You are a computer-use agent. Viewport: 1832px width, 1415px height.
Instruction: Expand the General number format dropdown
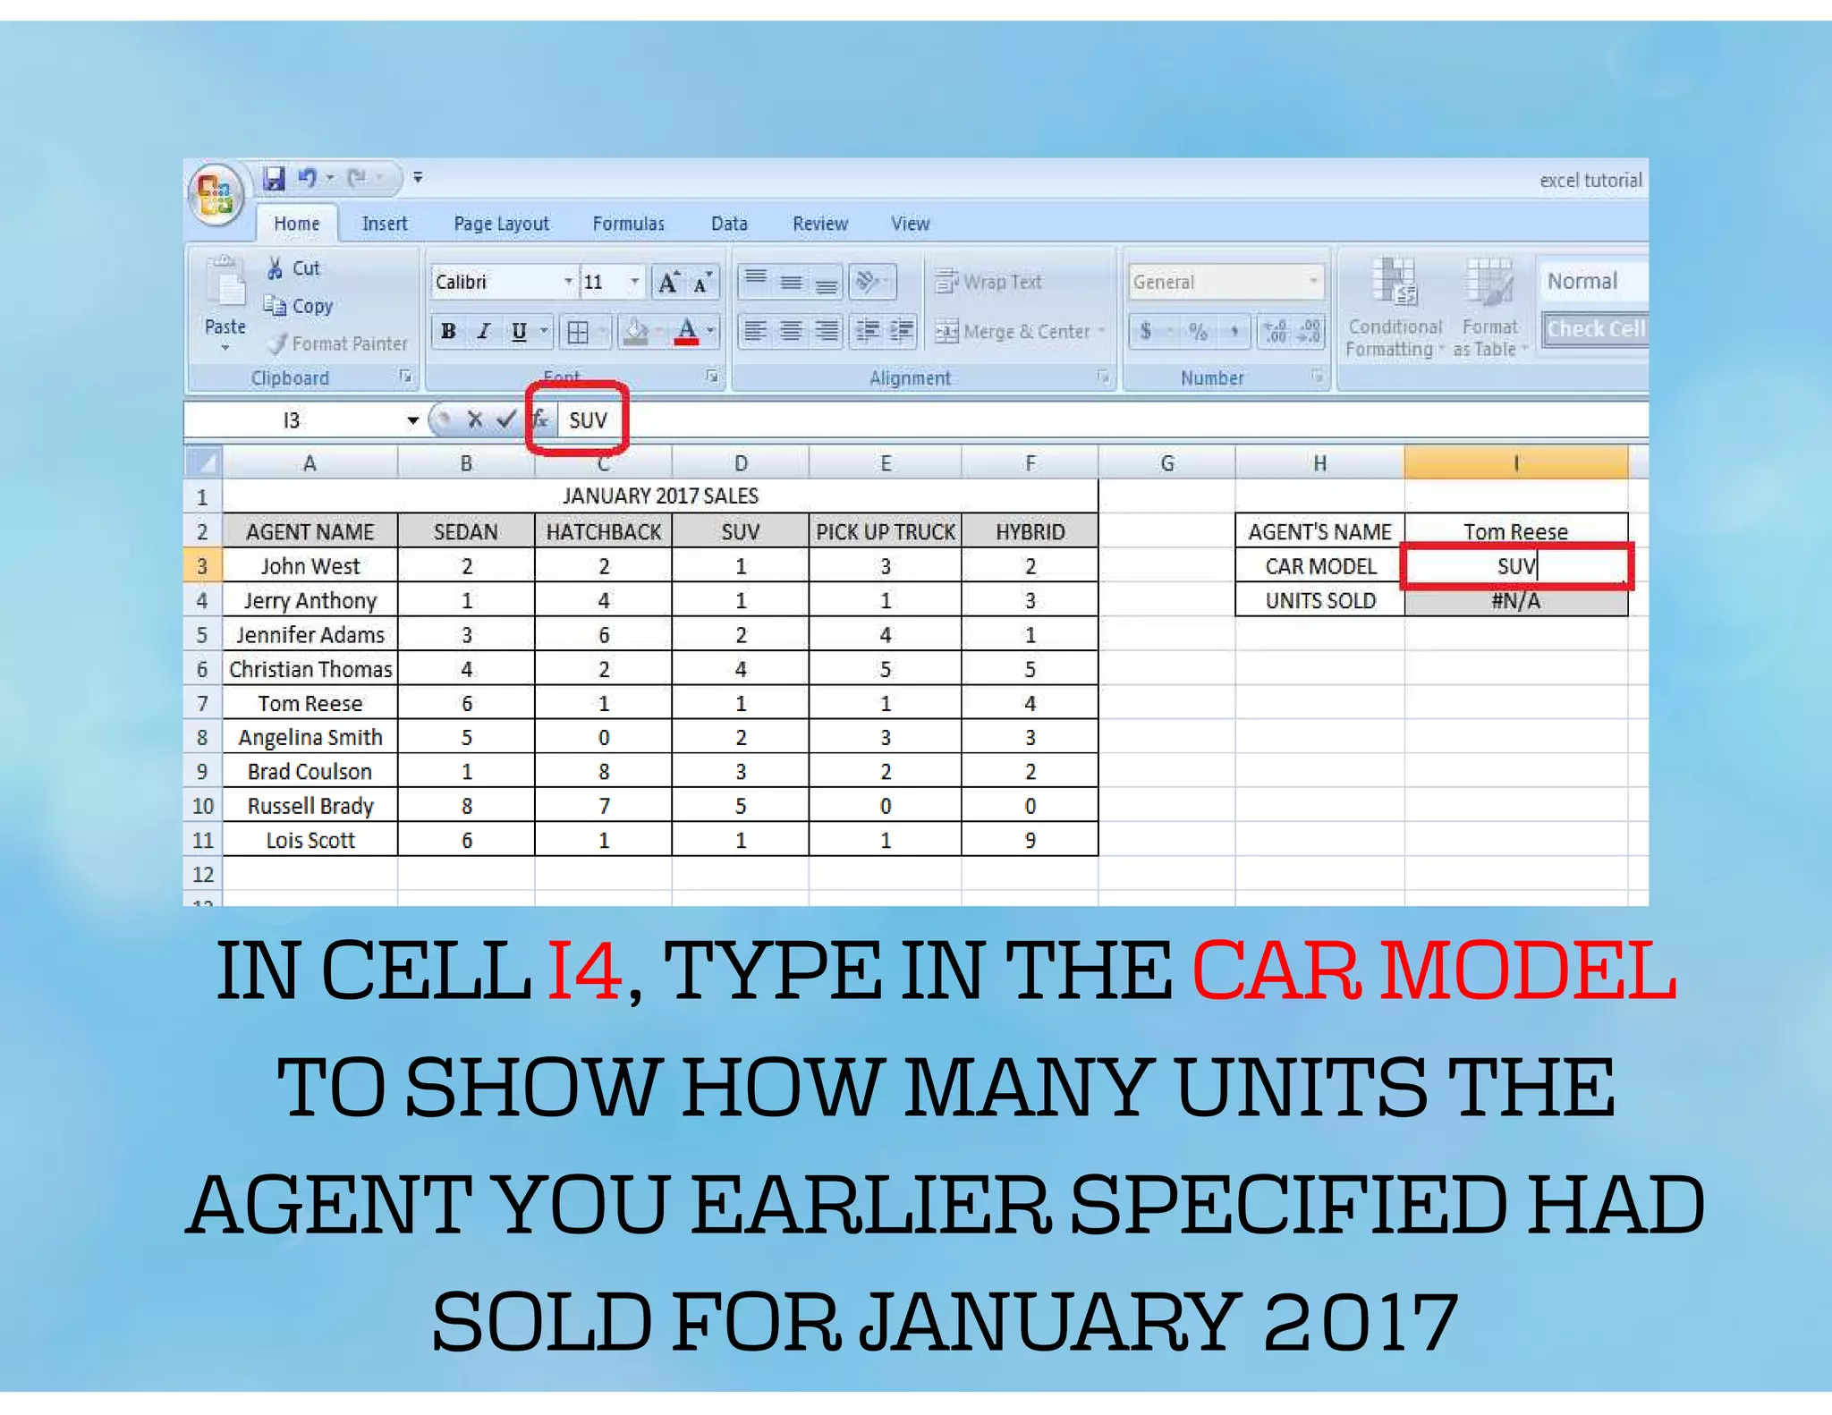[1312, 282]
